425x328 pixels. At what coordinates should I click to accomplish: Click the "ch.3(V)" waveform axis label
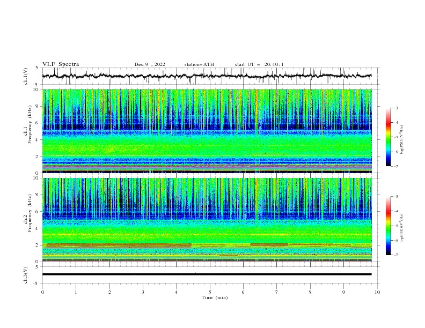tap(26, 275)
